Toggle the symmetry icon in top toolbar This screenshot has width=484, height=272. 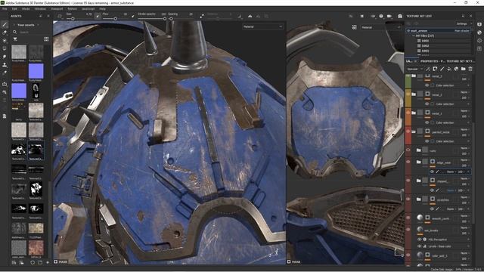coord(250,16)
